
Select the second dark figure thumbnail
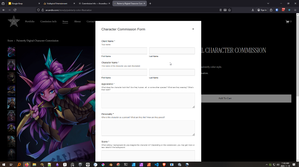point(11,65)
